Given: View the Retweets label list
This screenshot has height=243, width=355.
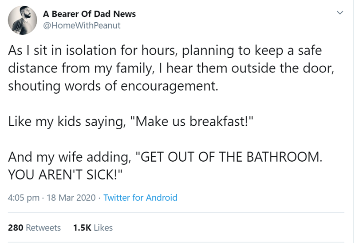Looking at the screenshot, I should pyautogui.click(x=43, y=228).
